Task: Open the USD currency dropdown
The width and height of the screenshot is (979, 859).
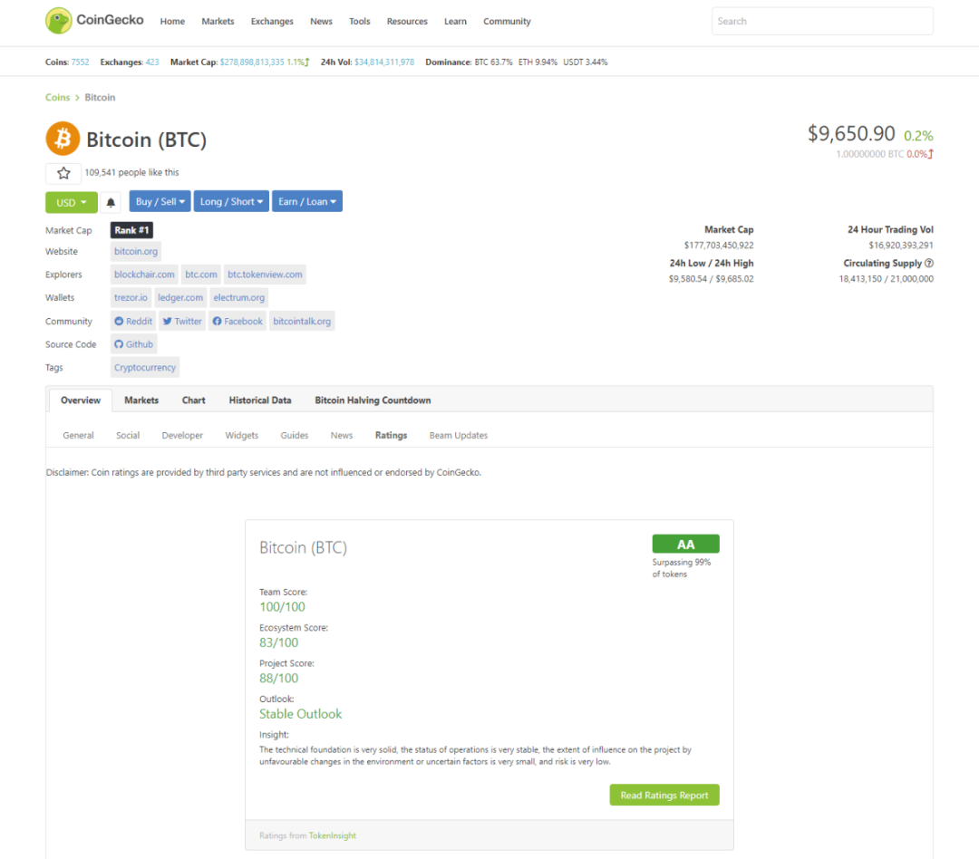Action: tap(71, 201)
